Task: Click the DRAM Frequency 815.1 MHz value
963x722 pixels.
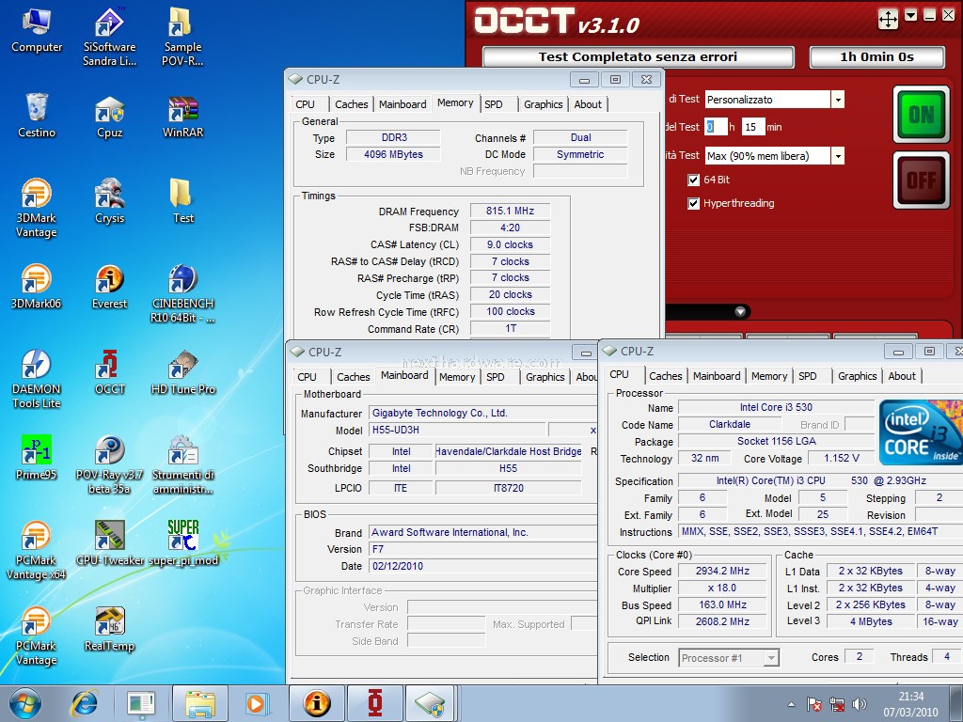Action: point(510,212)
